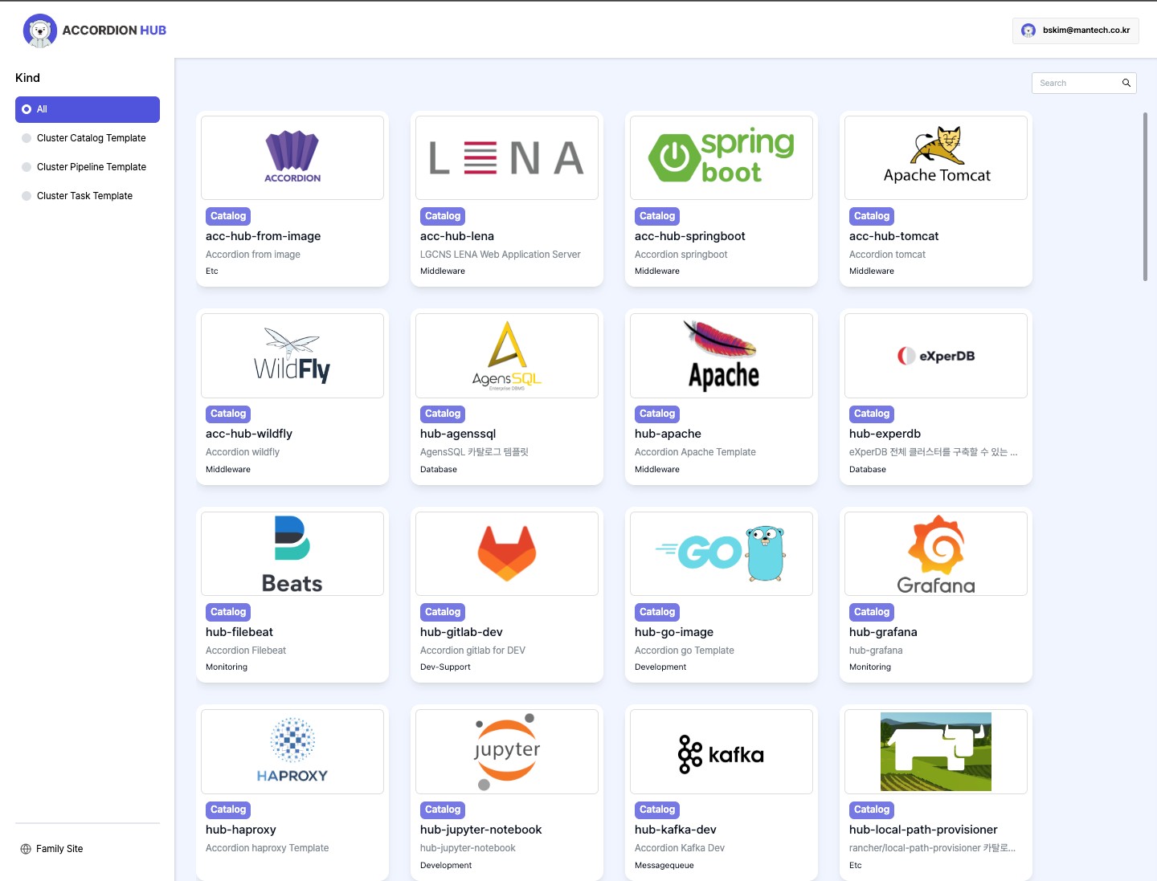Open acc-hub-from-image catalog title

click(264, 236)
